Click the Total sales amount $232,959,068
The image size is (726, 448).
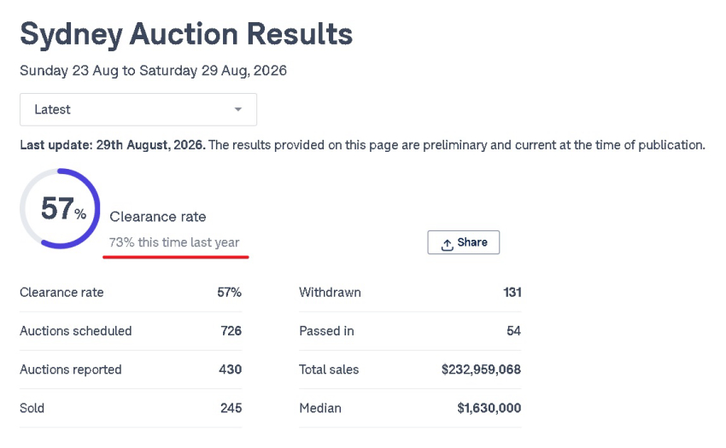[481, 369]
